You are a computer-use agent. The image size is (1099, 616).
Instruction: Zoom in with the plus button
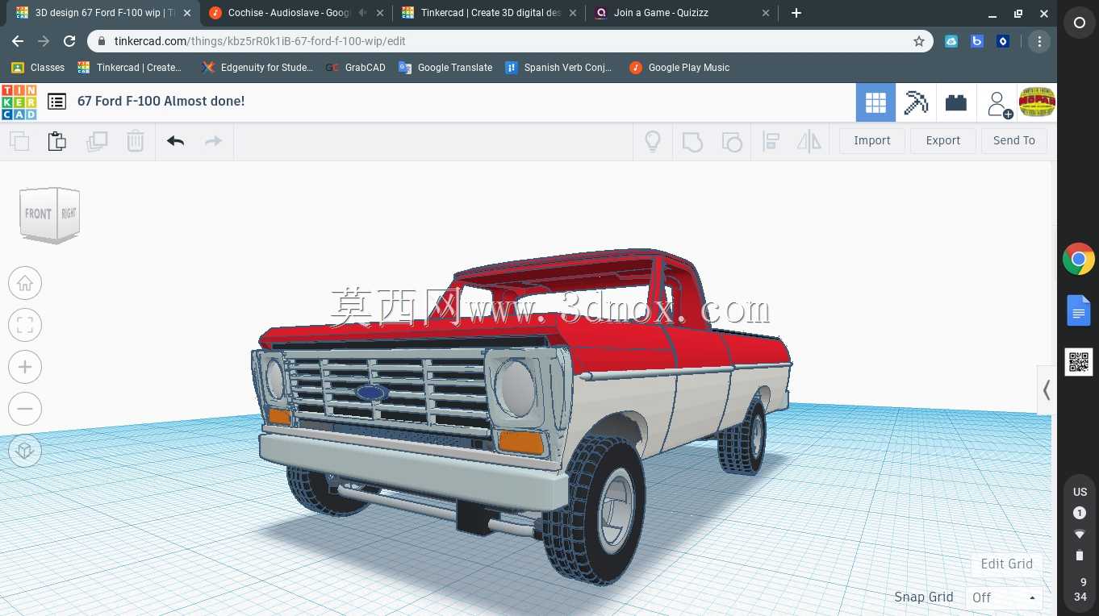[25, 367]
